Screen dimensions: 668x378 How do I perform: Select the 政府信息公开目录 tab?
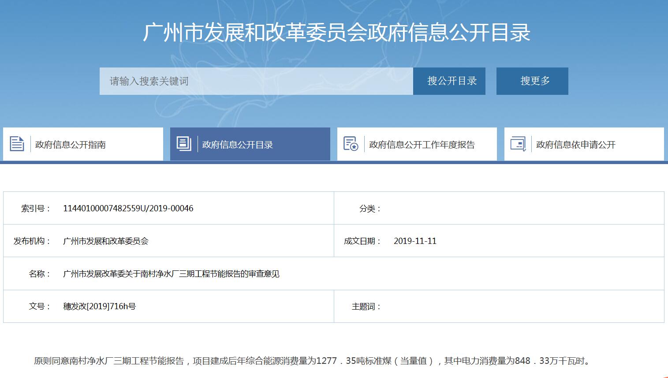(x=238, y=145)
